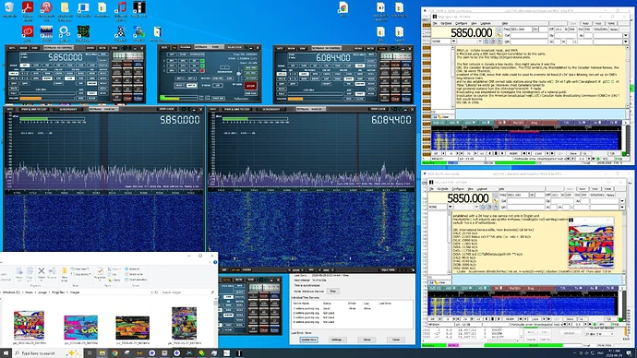
Task: Select first image thumbnail in images folder
Action: (x=29, y=325)
